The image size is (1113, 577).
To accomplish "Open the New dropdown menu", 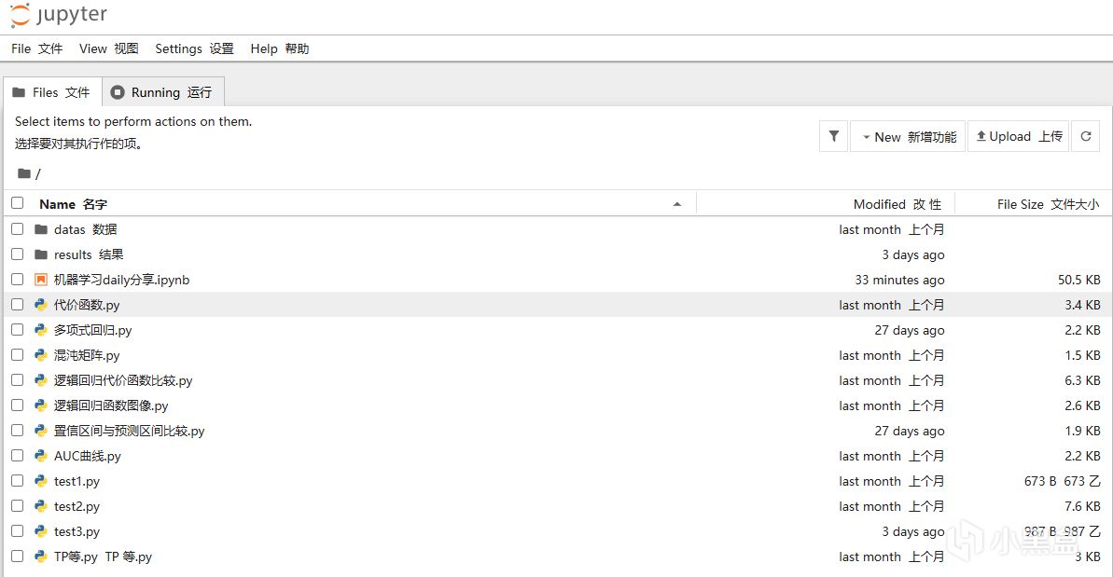I will pos(908,136).
